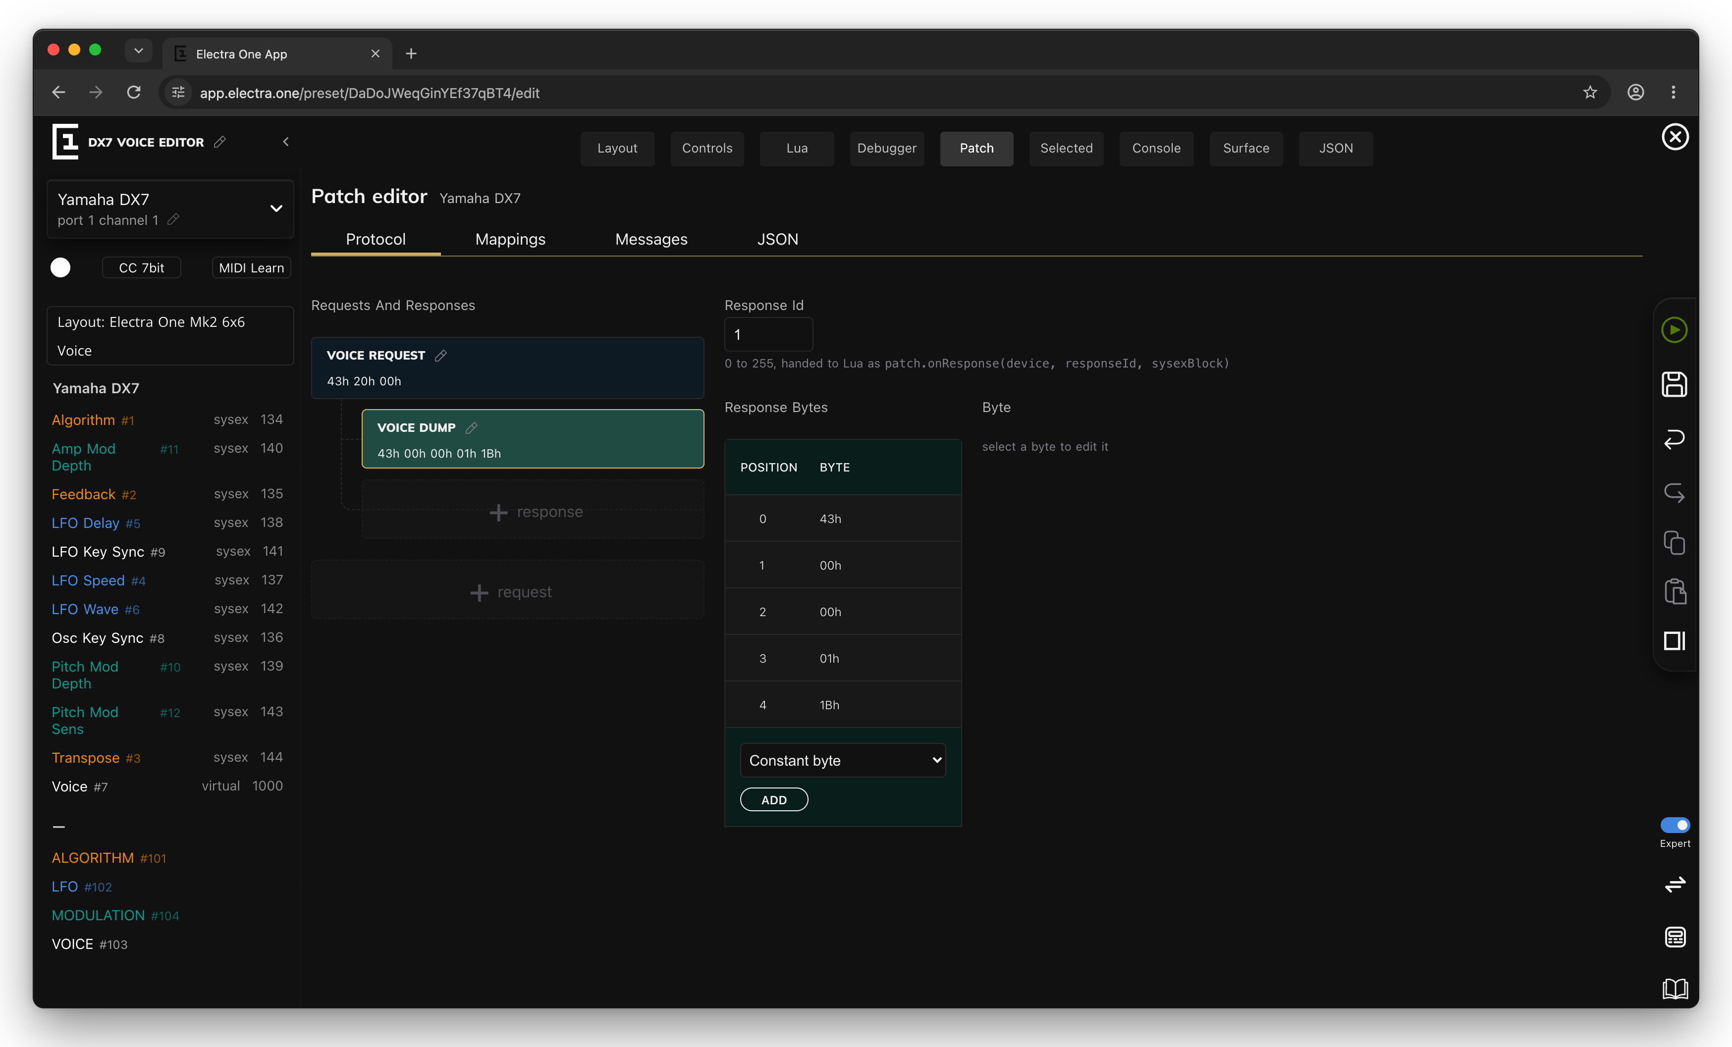The height and width of the screenshot is (1047, 1732).
Task: Switch to the Messages sub-tab
Action: coord(651,240)
